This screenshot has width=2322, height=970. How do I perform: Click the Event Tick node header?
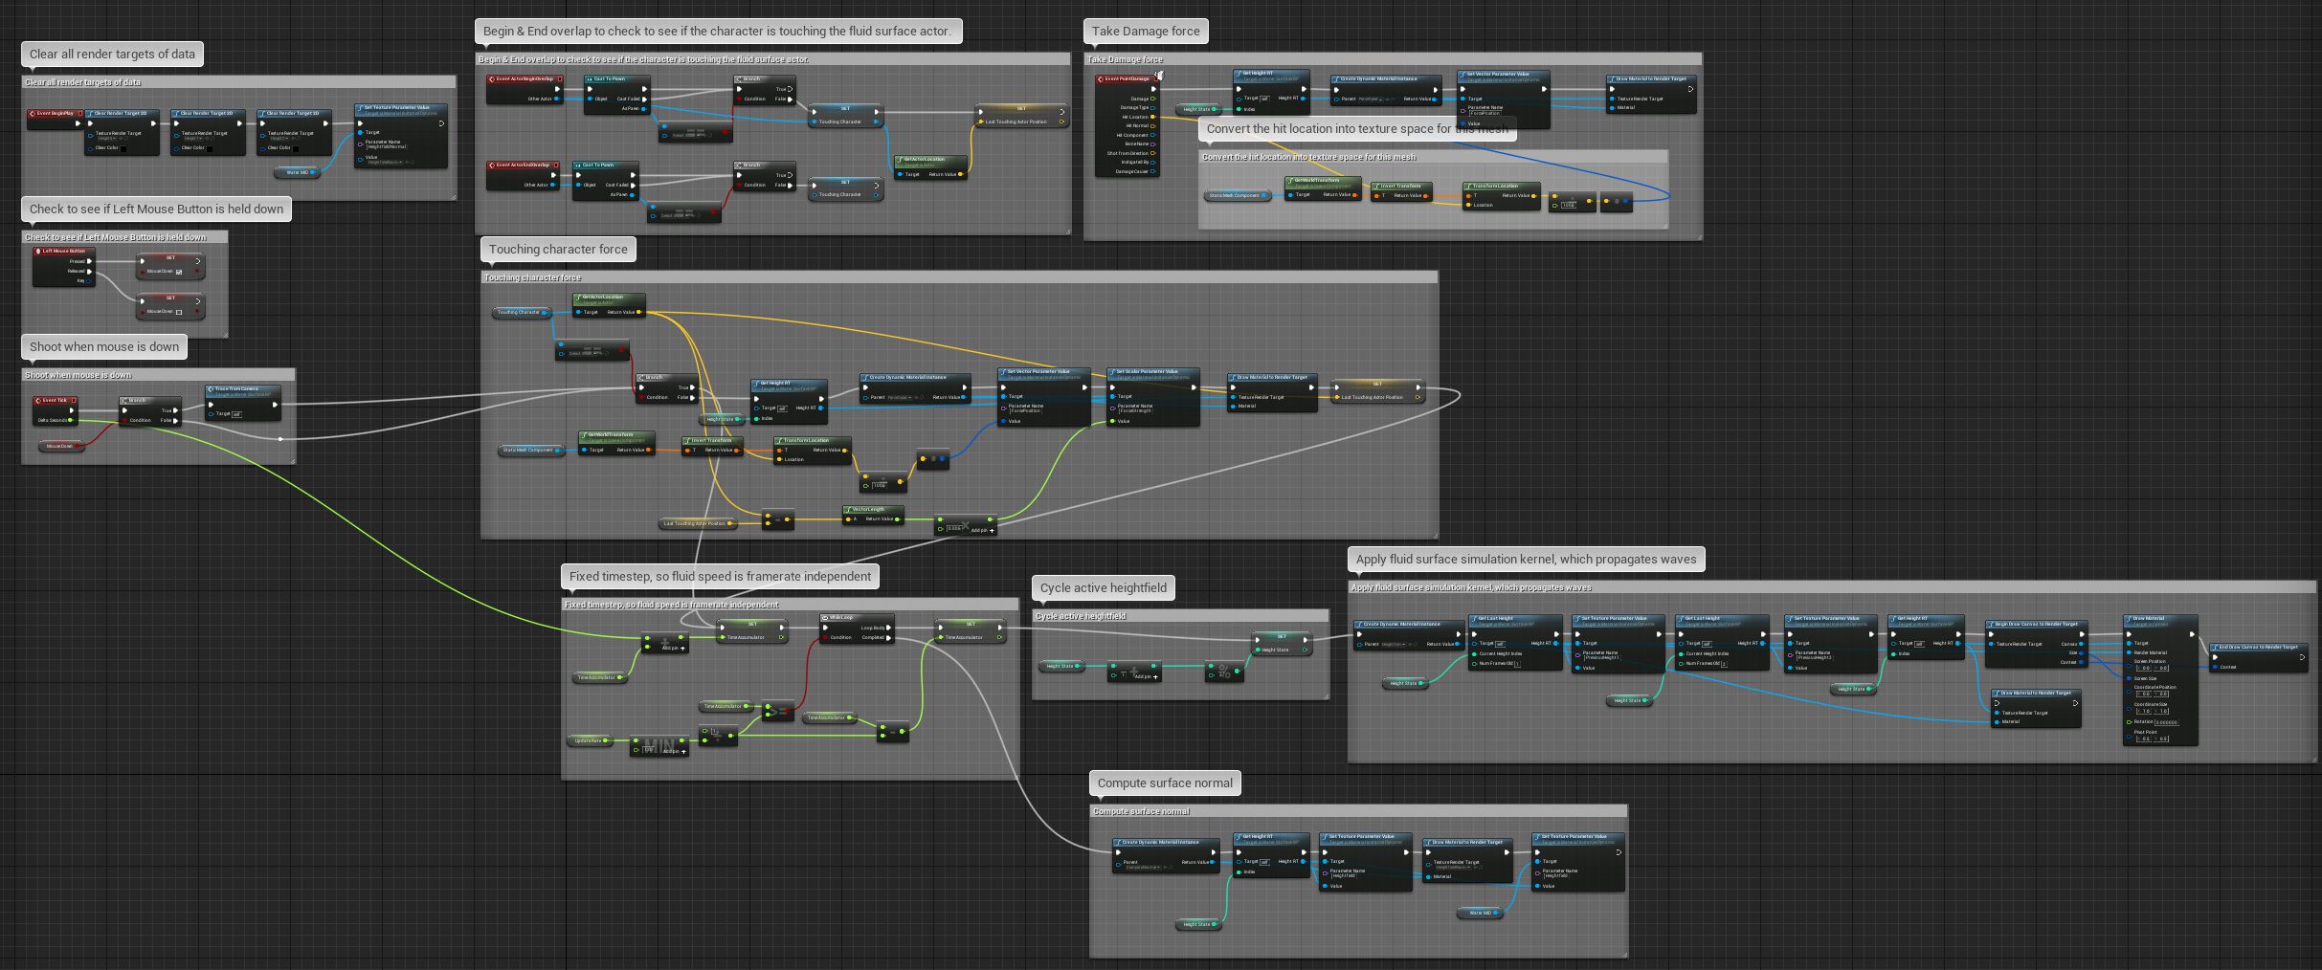[55, 401]
